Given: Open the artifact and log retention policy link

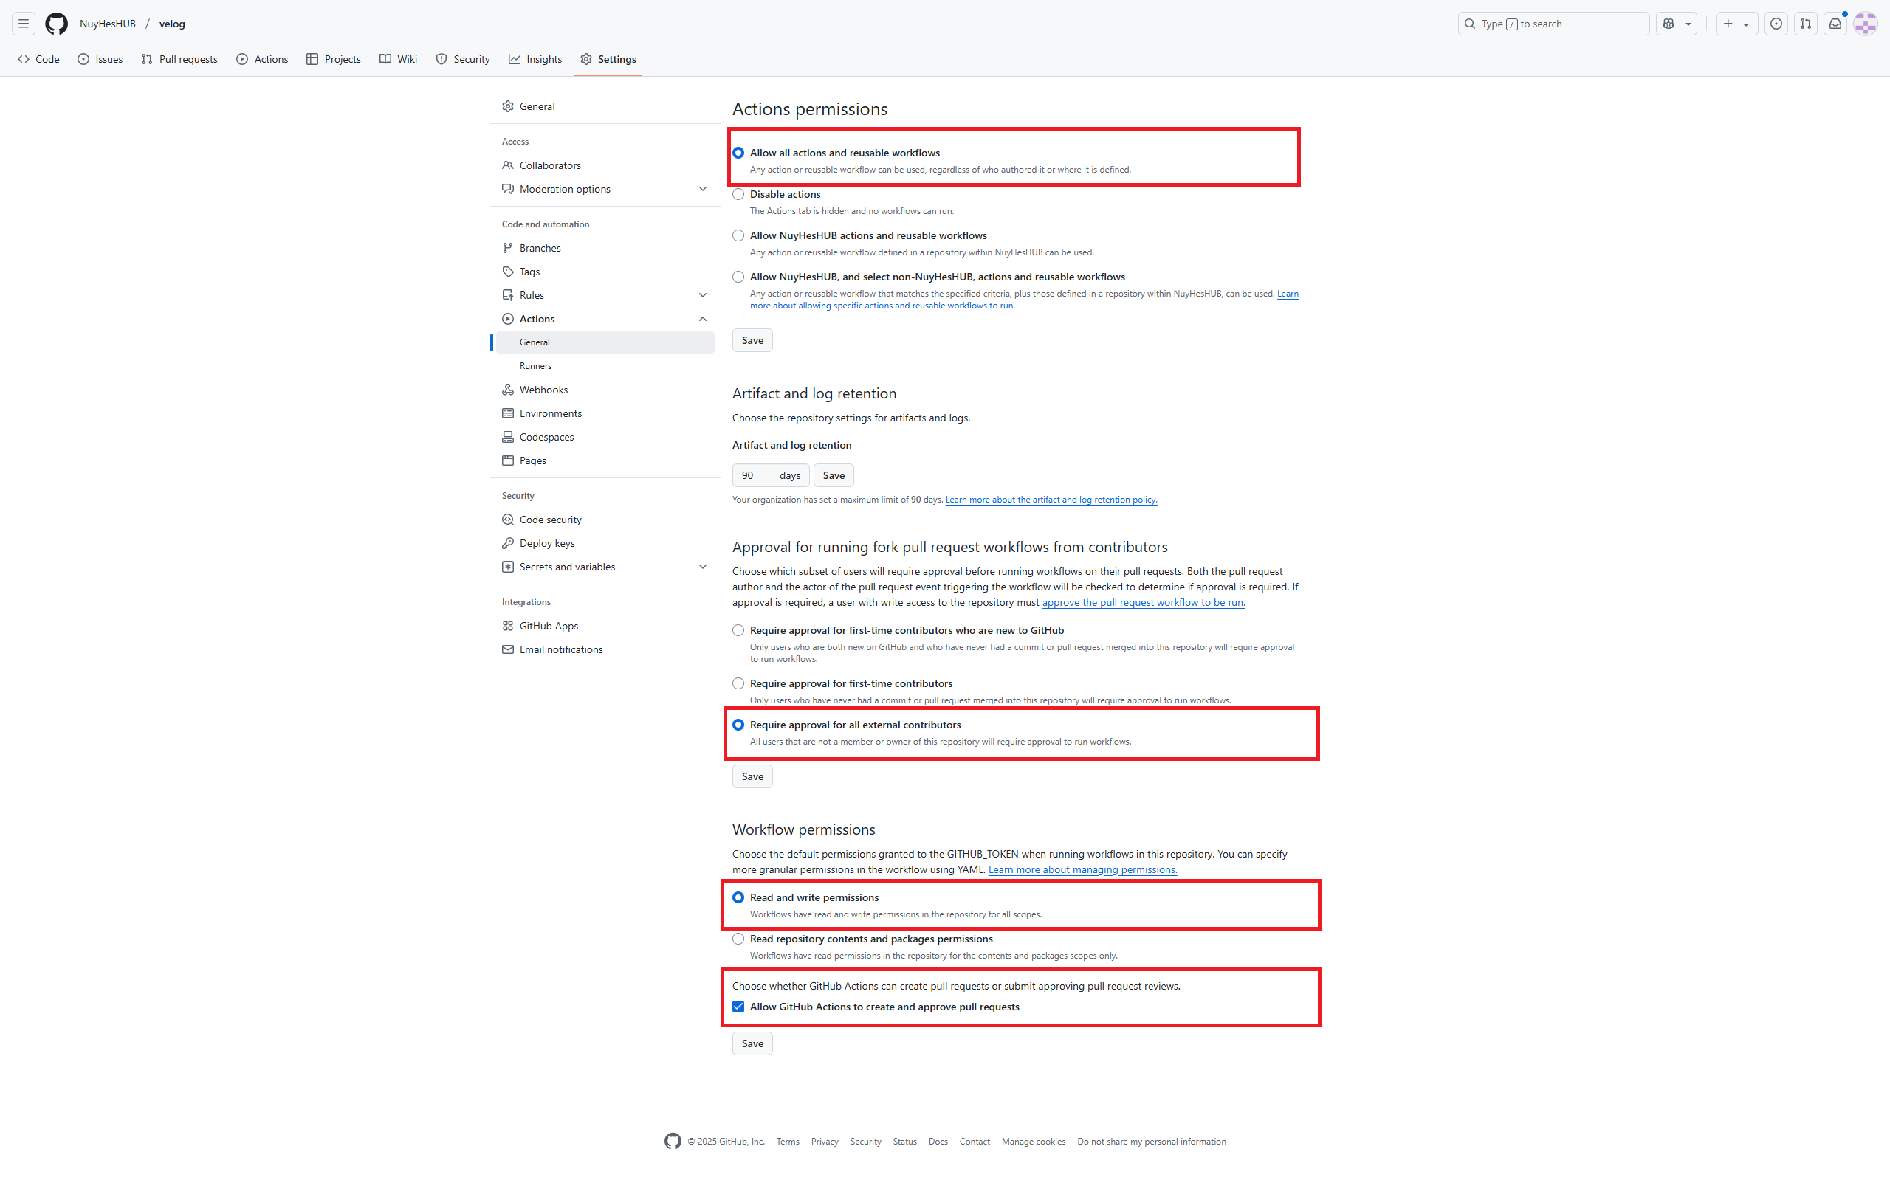Looking at the screenshot, I should tap(1051, 500).
